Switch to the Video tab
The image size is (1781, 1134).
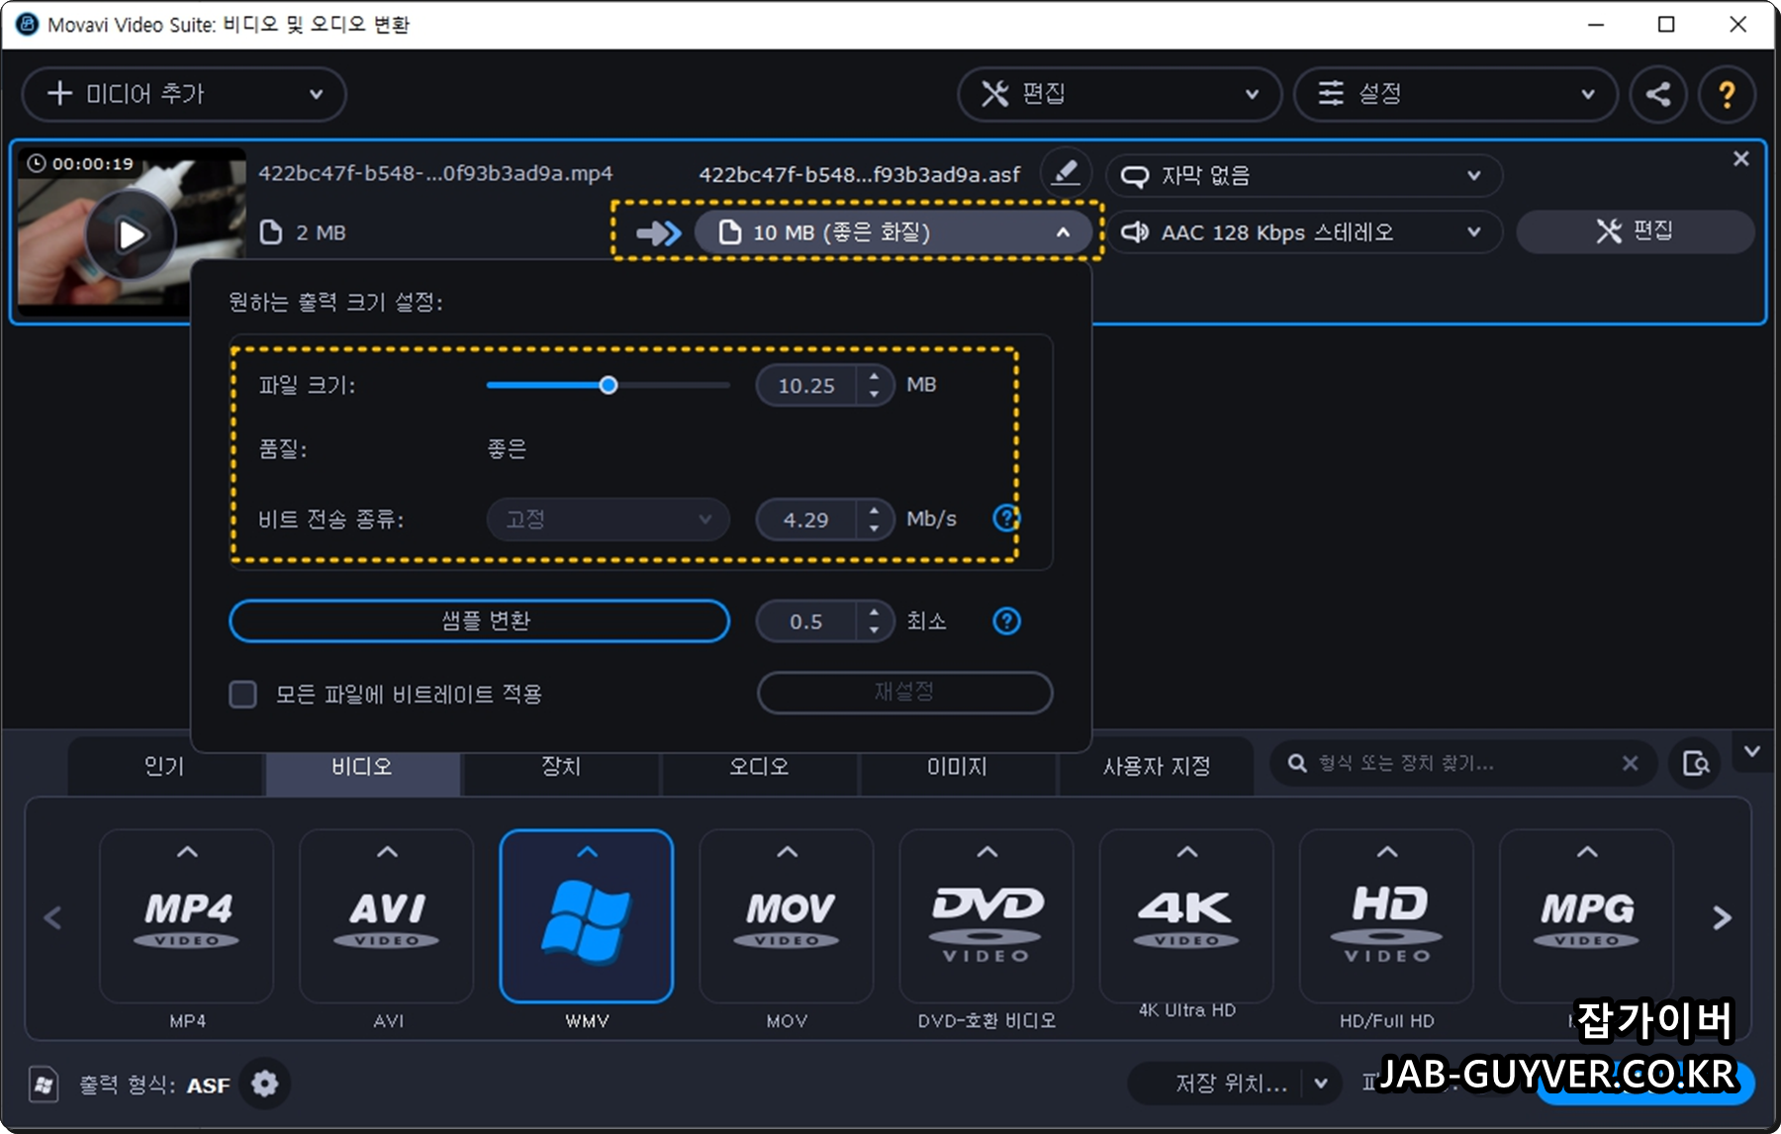click(362, 766)
